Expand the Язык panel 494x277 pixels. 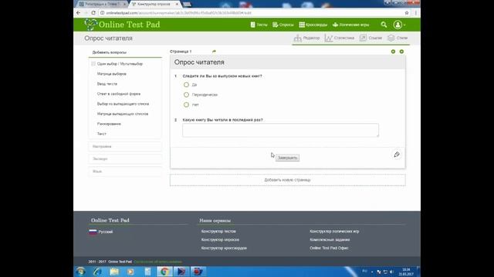pos(125,172)
